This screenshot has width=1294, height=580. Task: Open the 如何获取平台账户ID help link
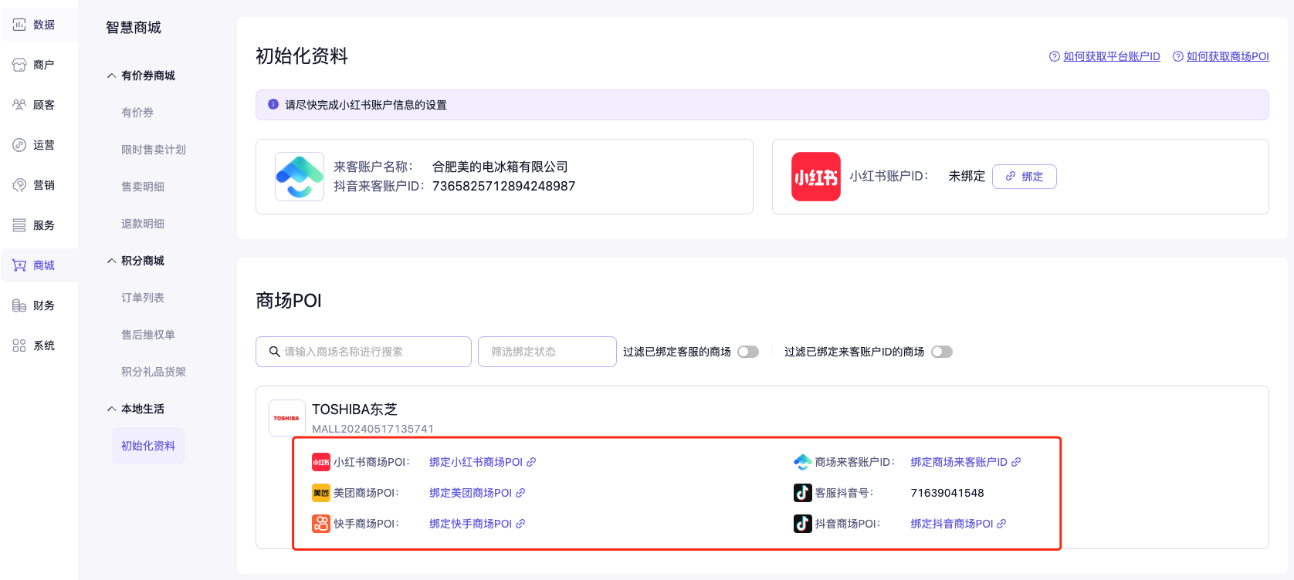point(1111,56)
